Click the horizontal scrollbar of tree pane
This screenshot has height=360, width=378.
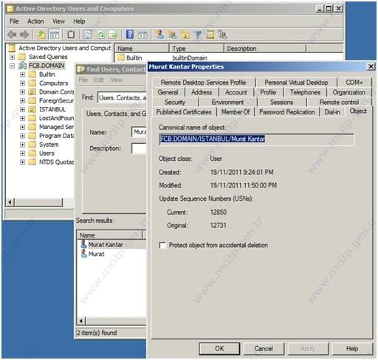tap(38, 202)
